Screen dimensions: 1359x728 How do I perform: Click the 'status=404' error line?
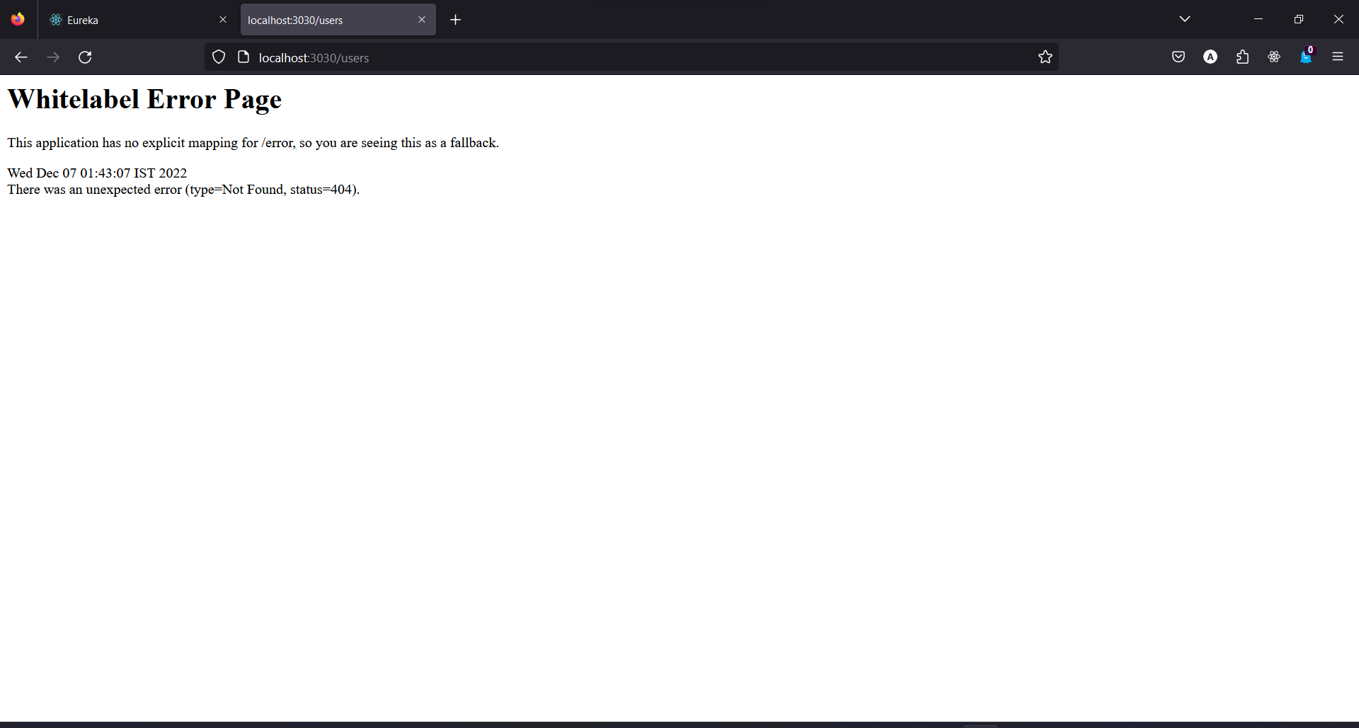[x=183, y=190]
